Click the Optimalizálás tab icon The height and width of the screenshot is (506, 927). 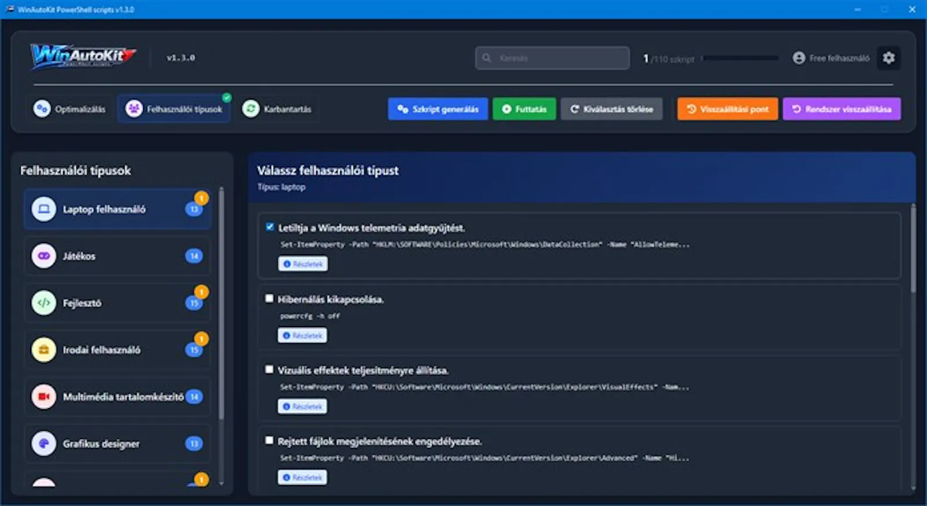coord(42,109)
